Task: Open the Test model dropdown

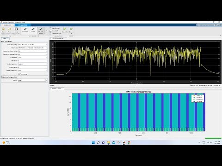Action: click(x=33, y=48)
